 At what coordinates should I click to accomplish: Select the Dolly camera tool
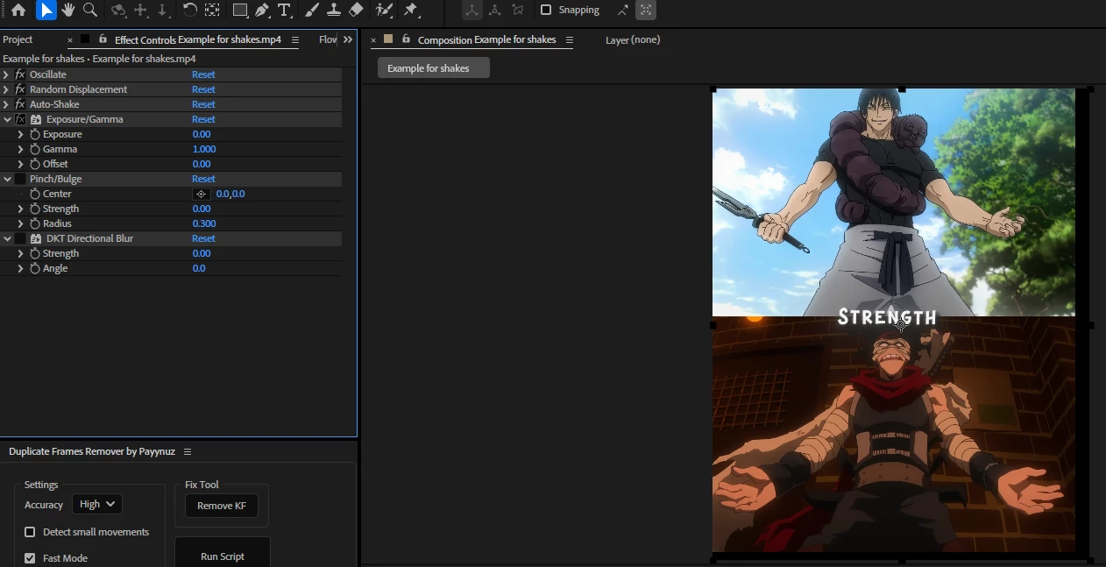tap(163, 11)
